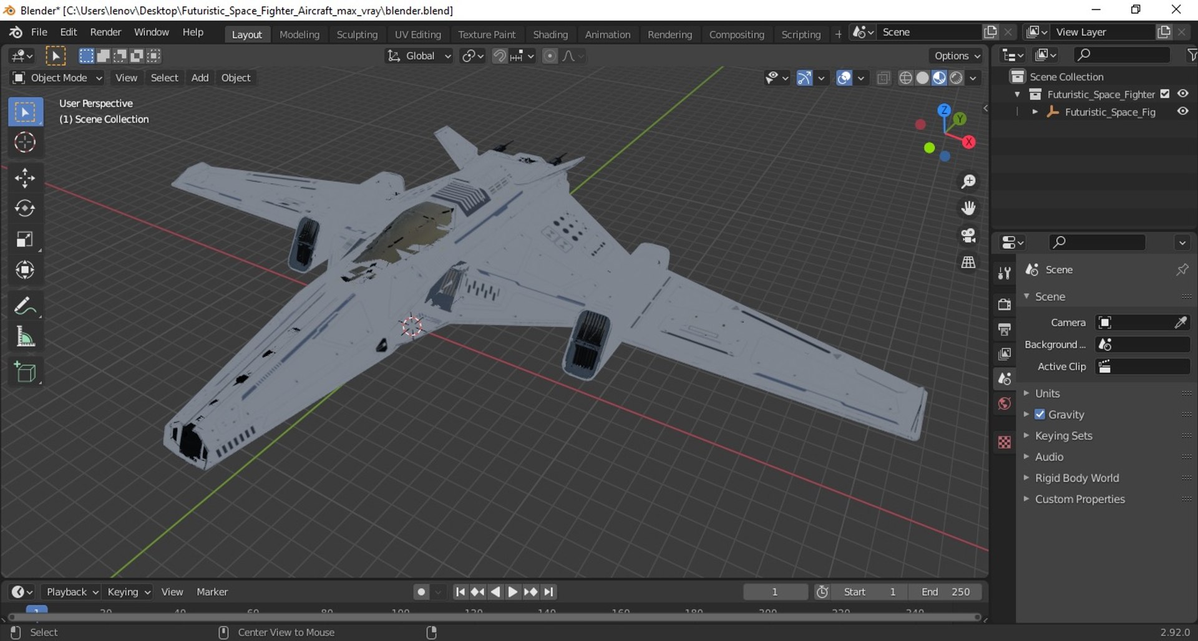Open the File menu
Image resolution: width=1198 pixels, height=641 pixels.
click(39, 32)
